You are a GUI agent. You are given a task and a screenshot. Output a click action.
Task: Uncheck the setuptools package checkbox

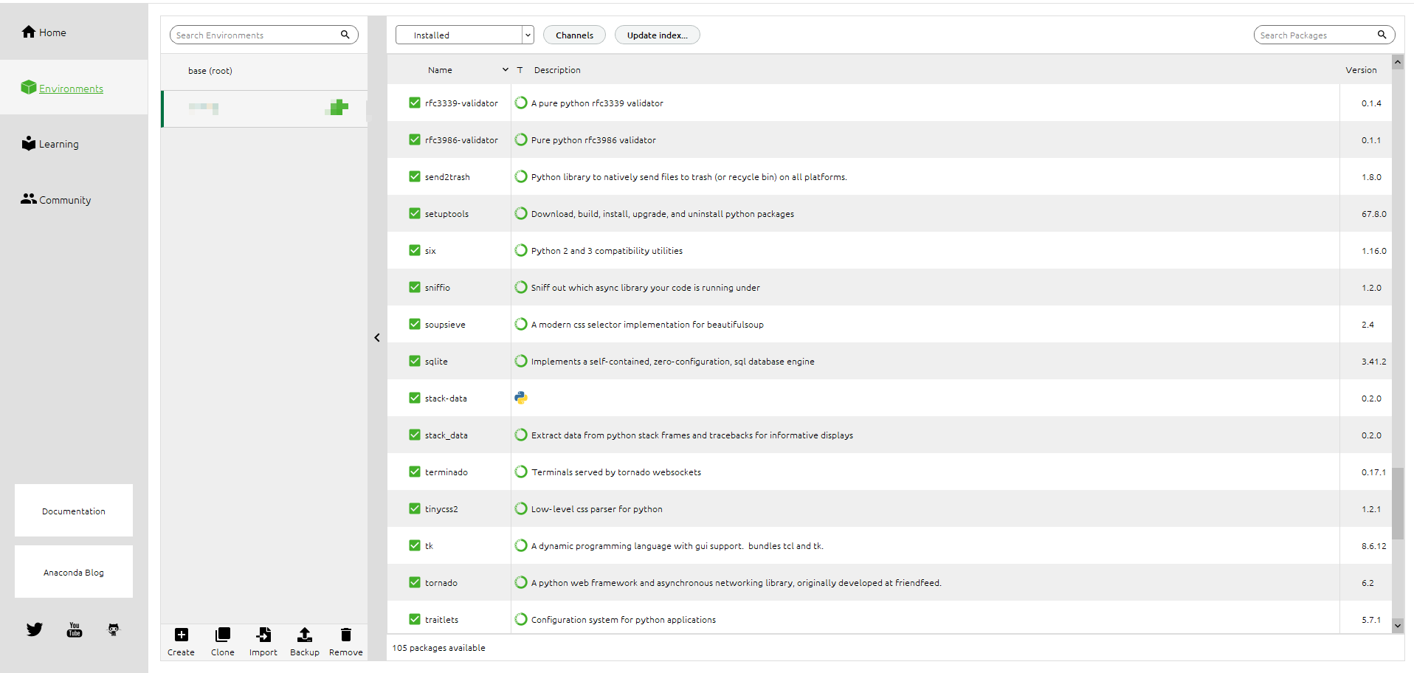[415, 213]
